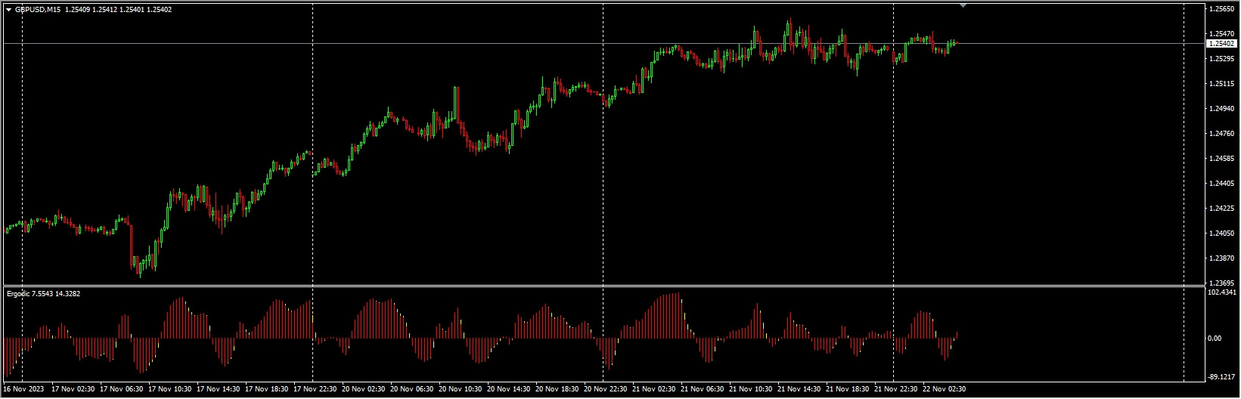Click the -89.1227 indicator scale value
1241x399 pixels.
(1221, 376)
